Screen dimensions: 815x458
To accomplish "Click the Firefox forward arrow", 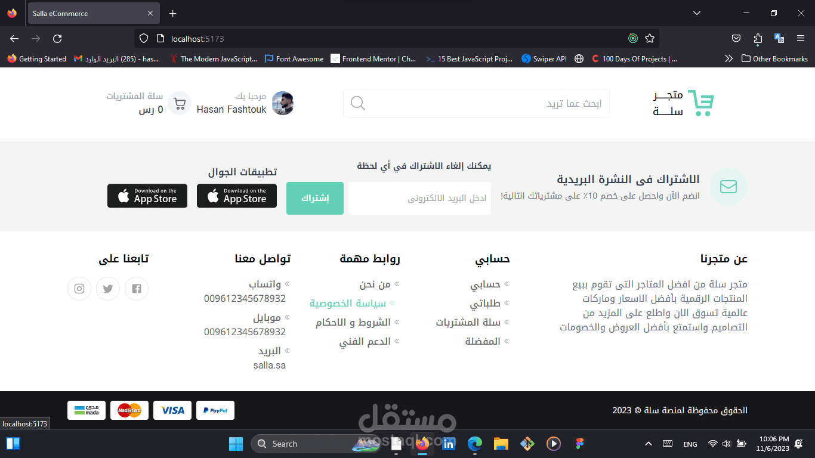I will [x=36, y=39].
